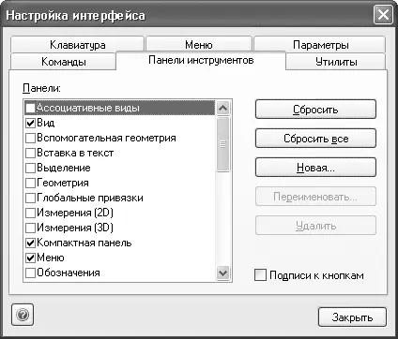The width and height of the screenshot is (398, 339).
Task: Check the Измерения (3D) checkbox
Action: click(30, 228)
